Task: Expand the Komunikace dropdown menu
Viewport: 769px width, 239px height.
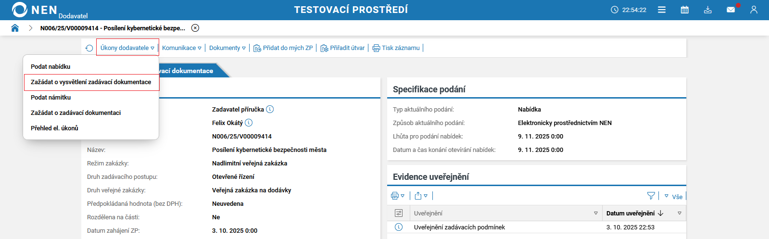Action: click(182, 48)
